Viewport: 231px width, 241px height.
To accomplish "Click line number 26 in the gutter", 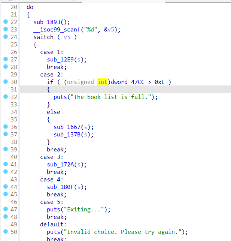I will [x=14, y=52].
